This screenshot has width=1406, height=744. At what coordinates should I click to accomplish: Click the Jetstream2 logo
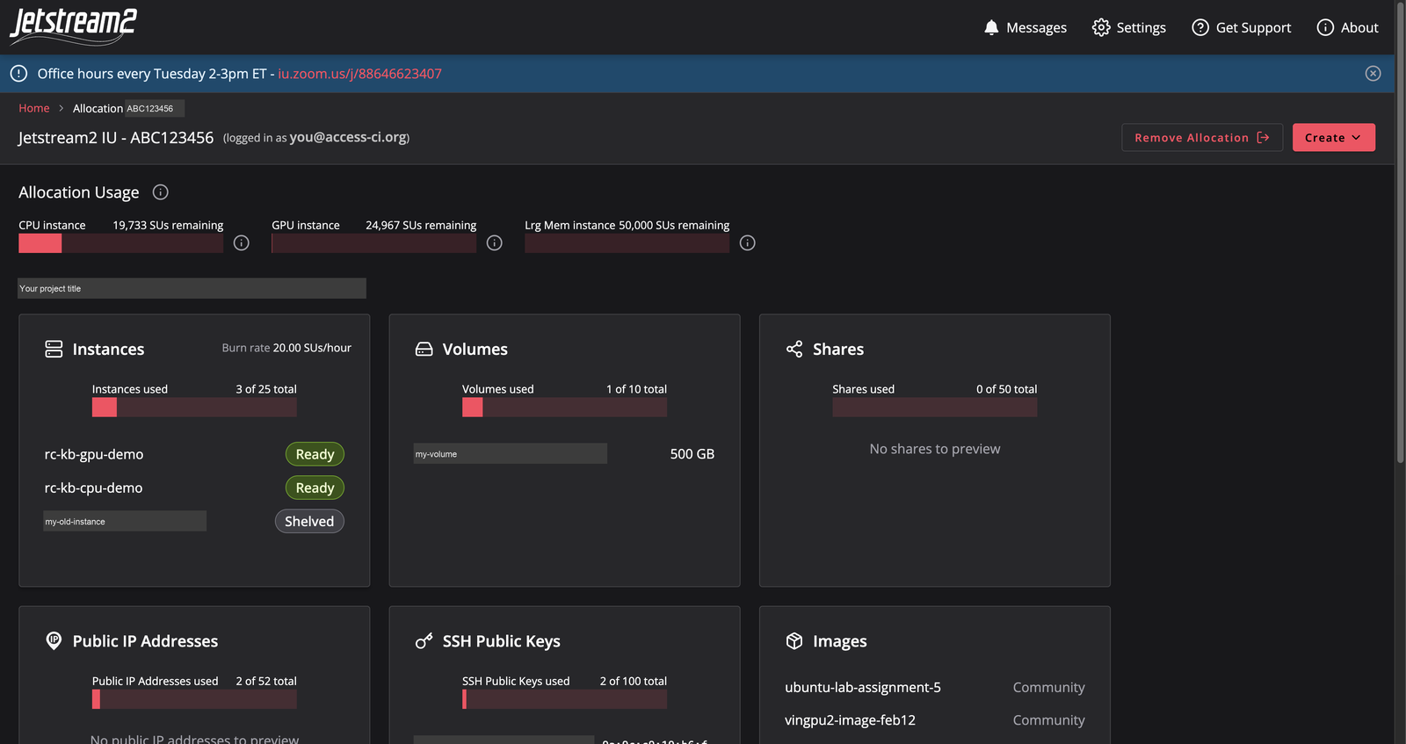click(73, 25)
